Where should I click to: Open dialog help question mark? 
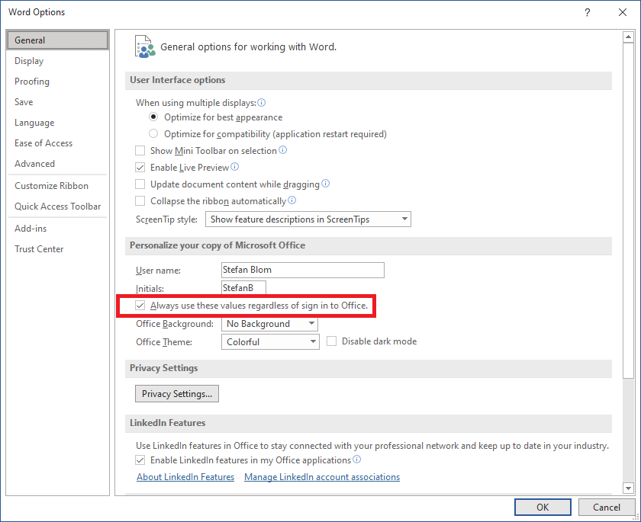[x=588, y=12]
